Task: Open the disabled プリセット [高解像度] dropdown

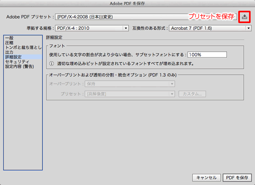Action: pyautogui.click(x=130, y=94)
